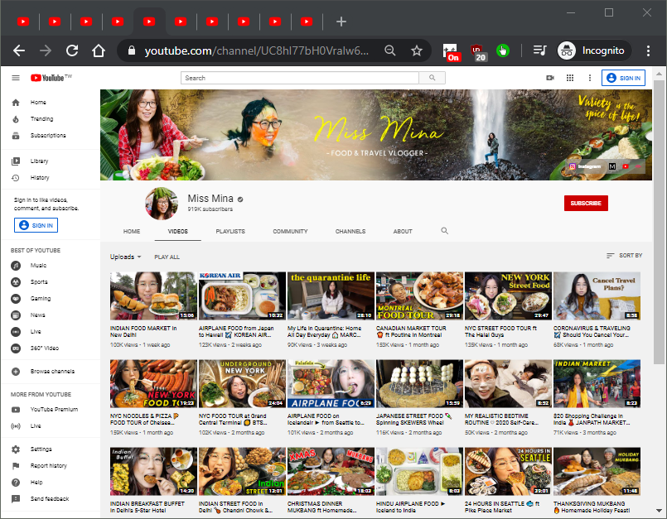Click Browse channels plus icon
The height and width of the screenshot is (519, 667).
pos(16,372)
